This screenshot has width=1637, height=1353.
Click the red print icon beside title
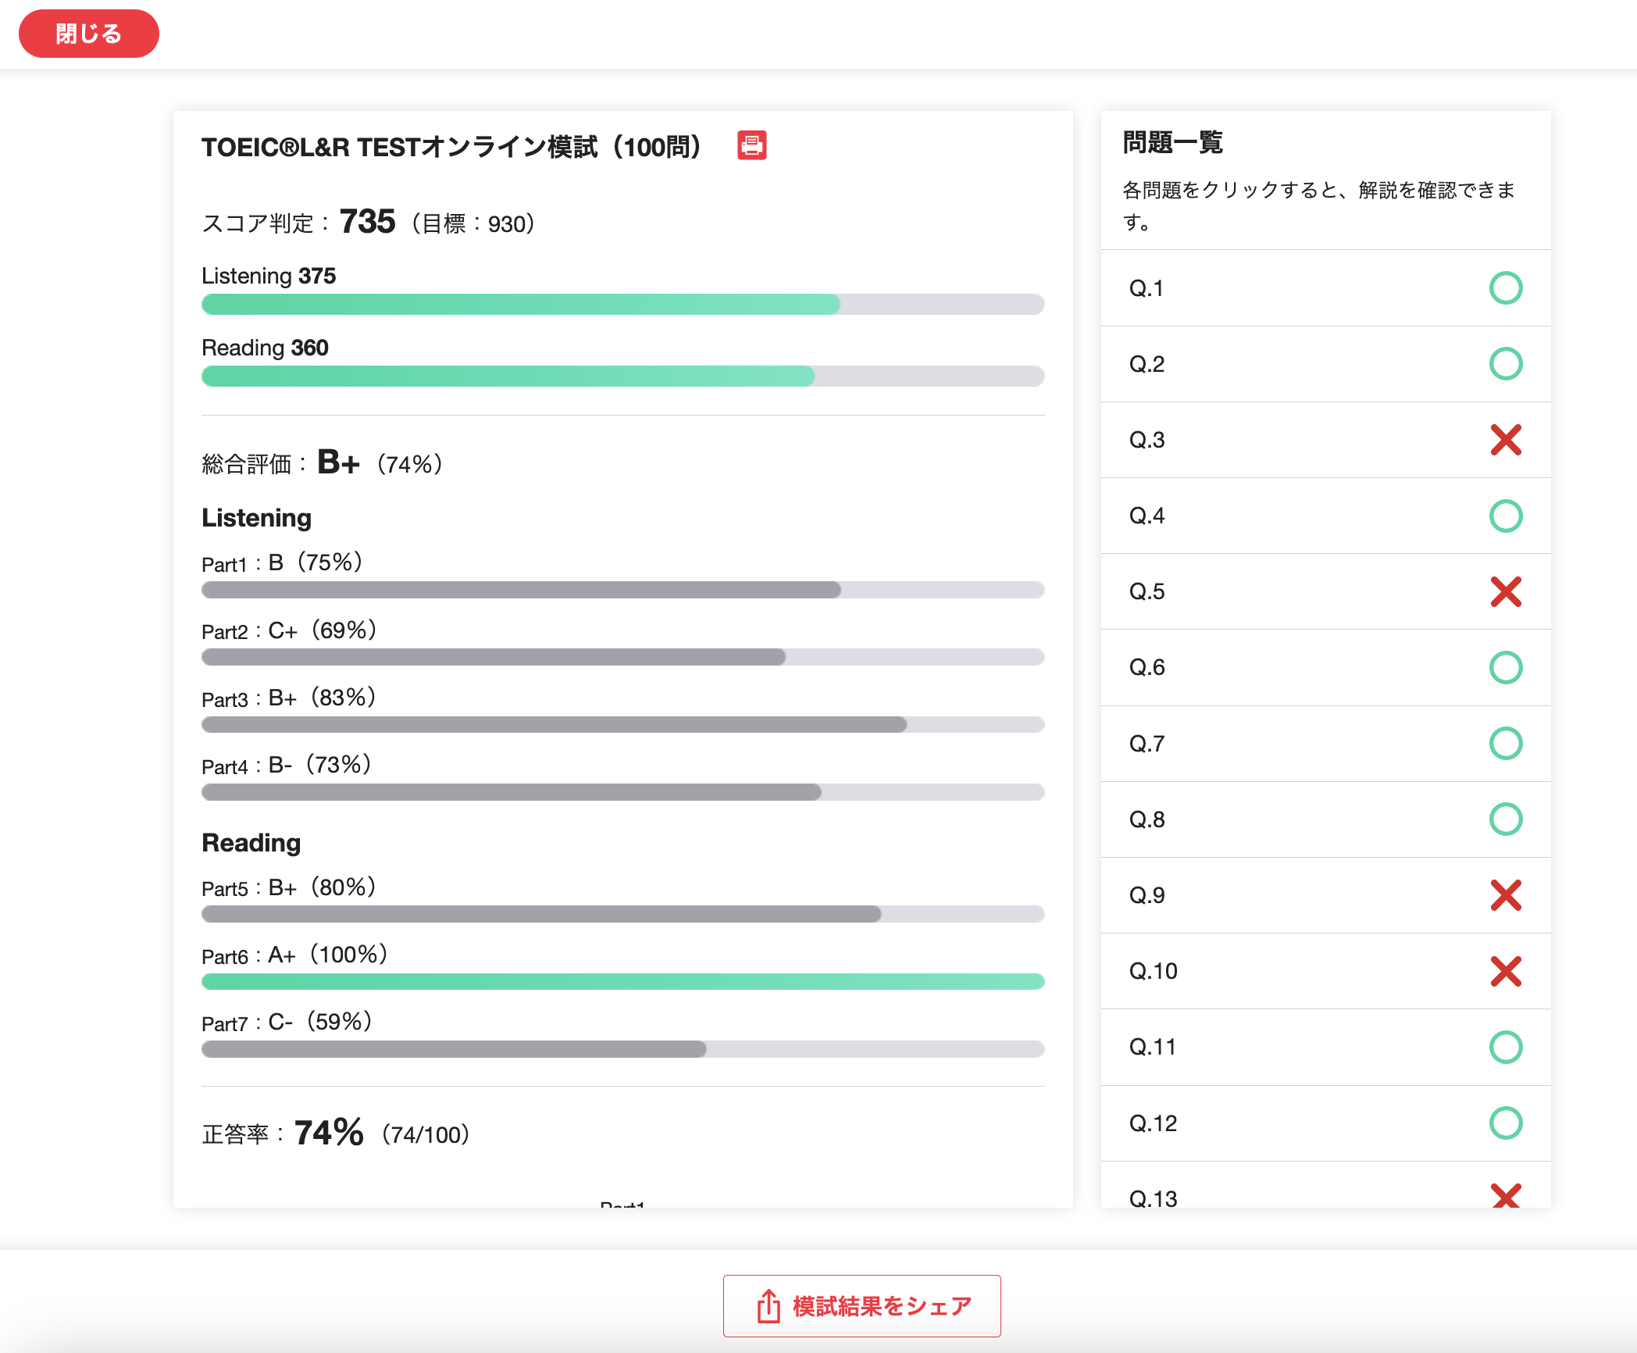tap(751, 145)
